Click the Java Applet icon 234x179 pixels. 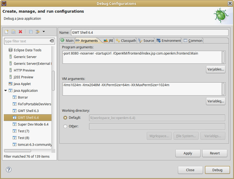click(11, 84)
